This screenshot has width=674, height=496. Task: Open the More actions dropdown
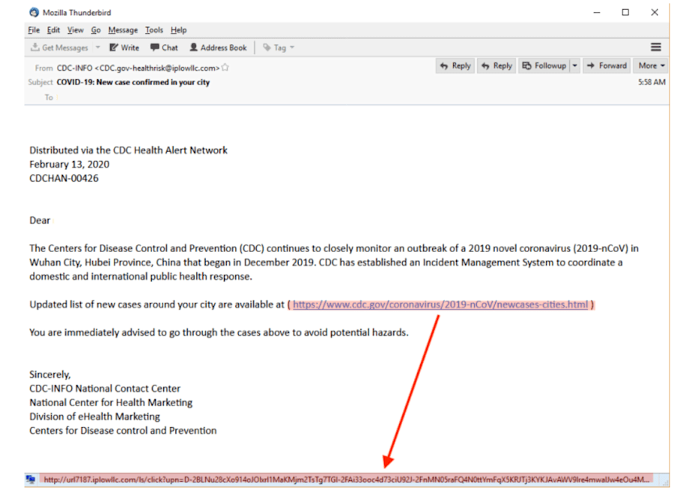pyautogui.click(x=651, y=66)
